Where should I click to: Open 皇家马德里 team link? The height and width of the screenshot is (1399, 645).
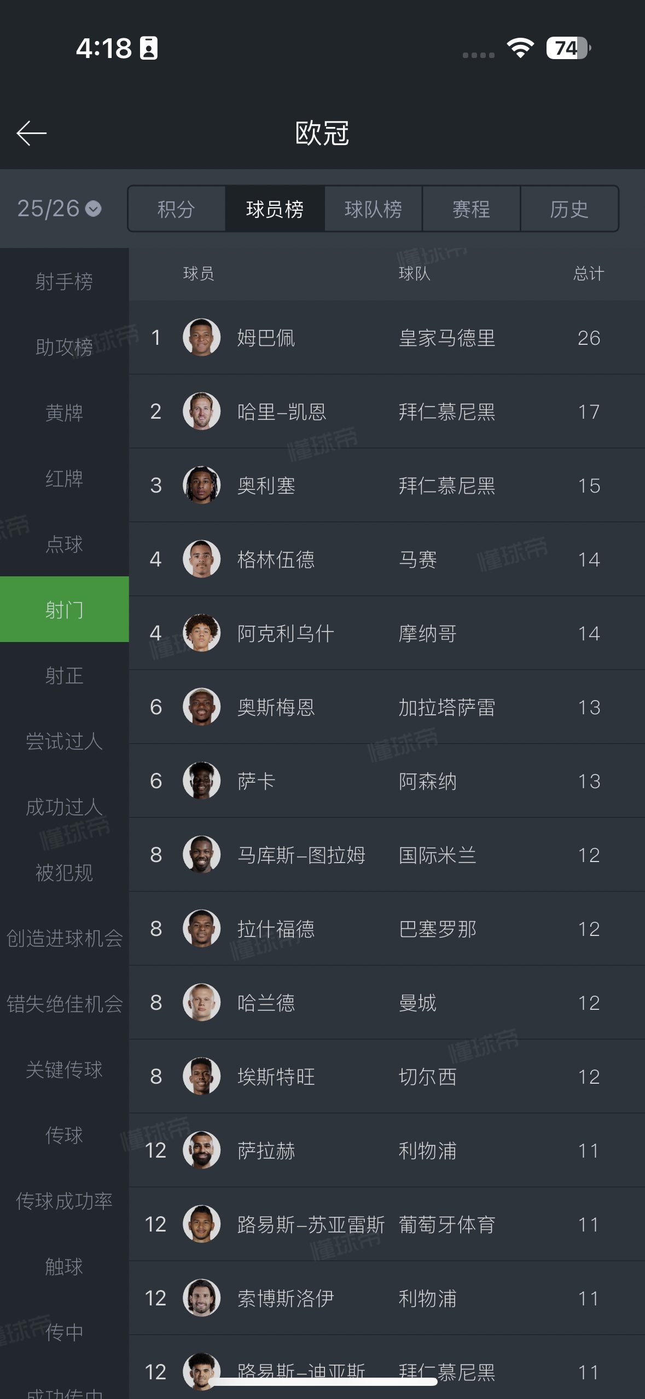click(x=446, y=338)
